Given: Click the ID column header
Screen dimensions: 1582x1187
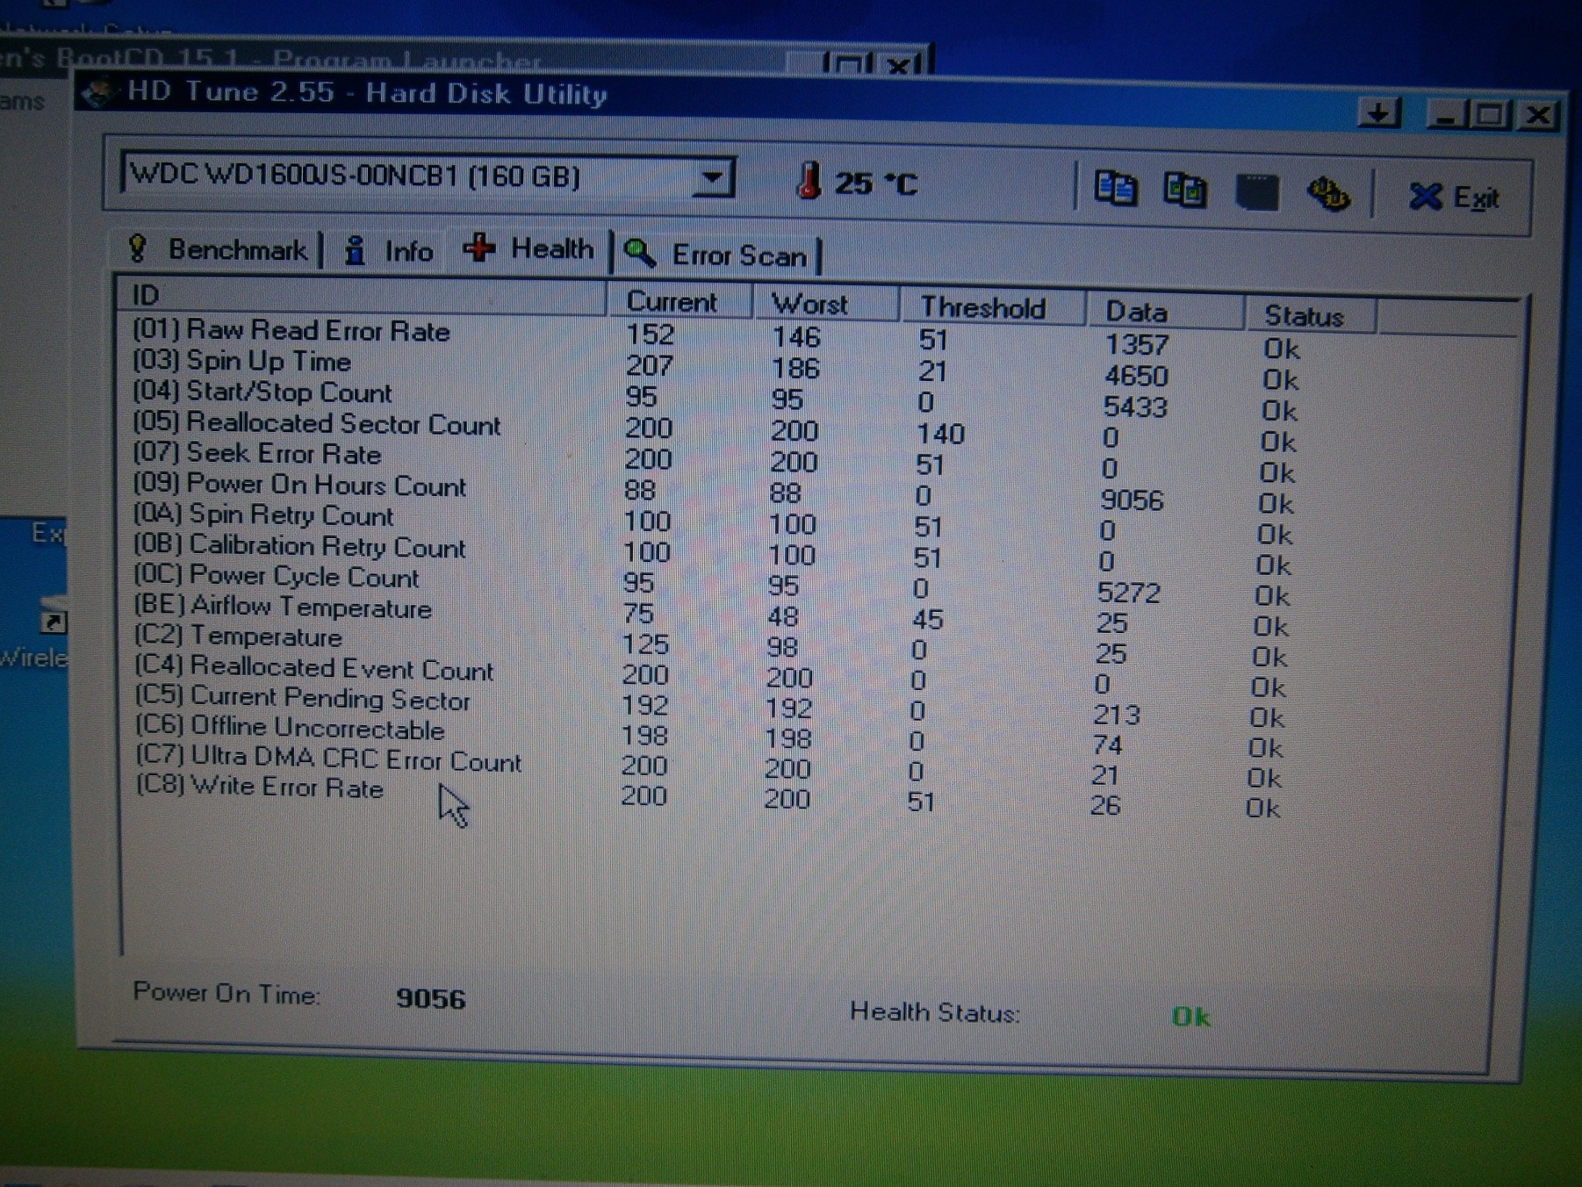Looking at the screenshot, I should click(x=362, y=296).
